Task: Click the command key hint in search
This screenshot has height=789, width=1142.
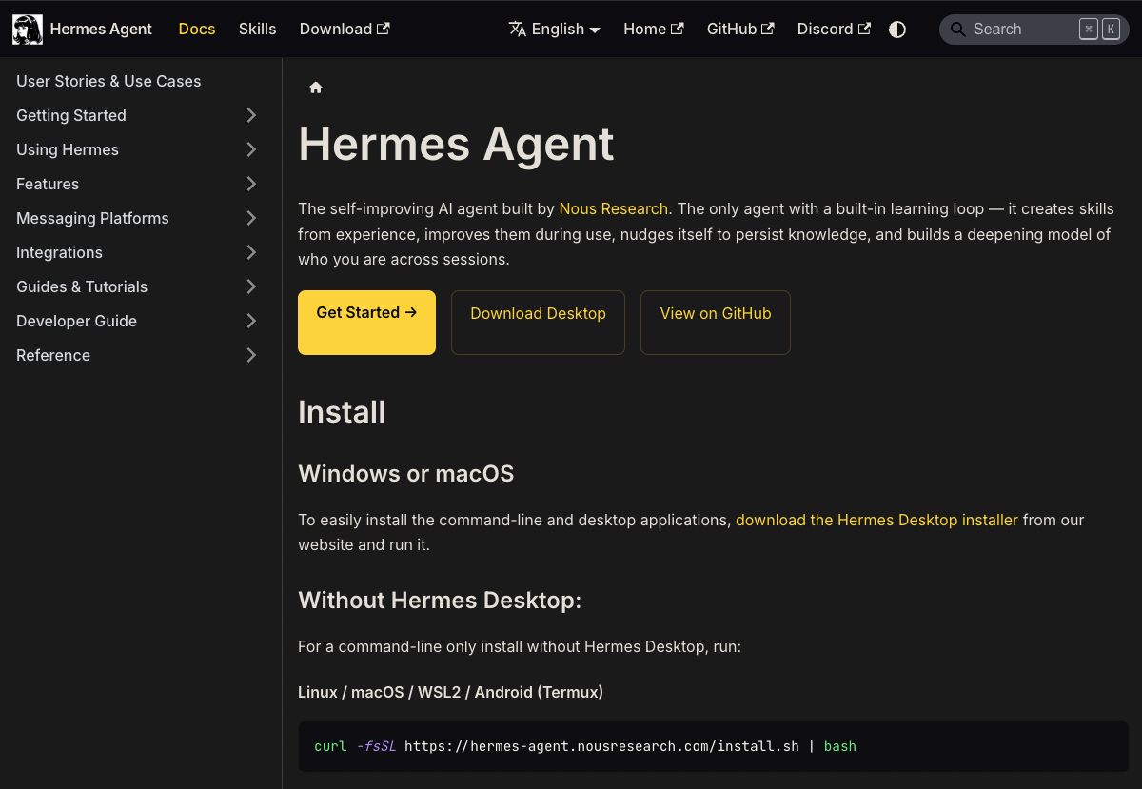Action: (1089, 30)
